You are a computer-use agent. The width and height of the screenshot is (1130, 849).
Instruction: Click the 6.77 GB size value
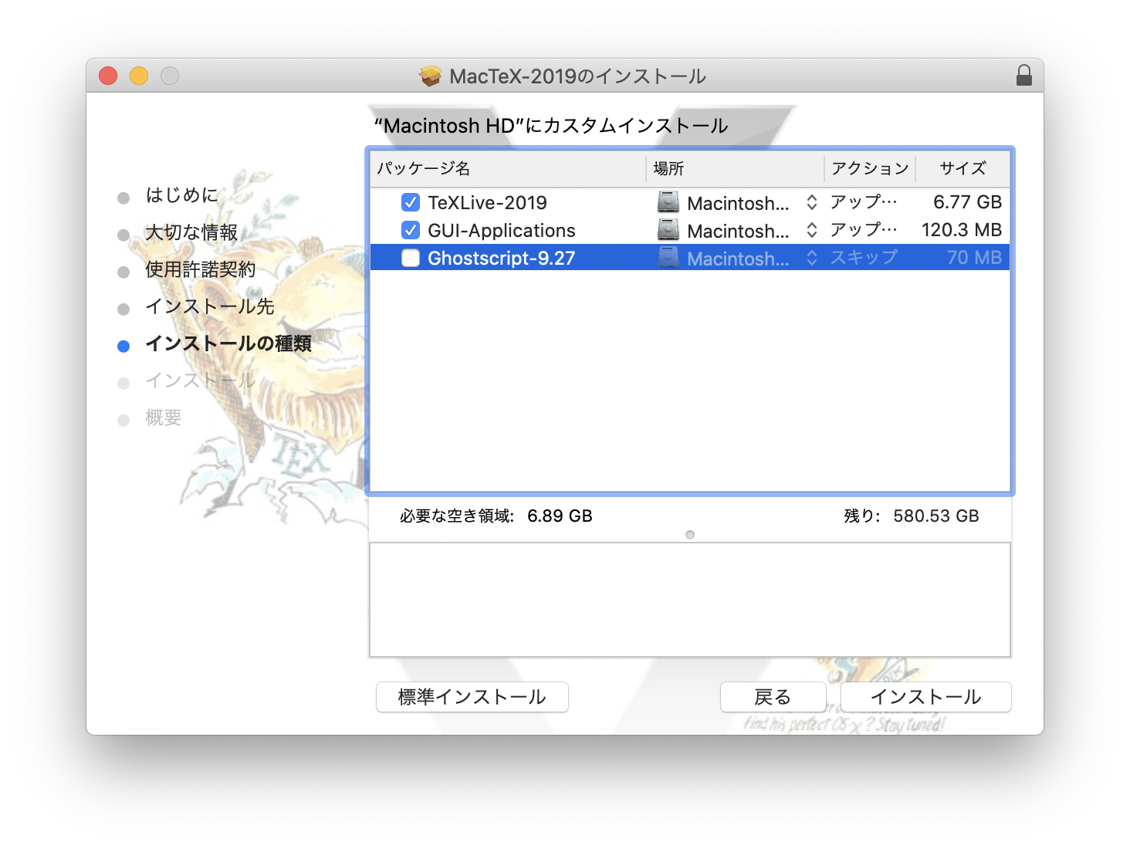click(967, 202)
